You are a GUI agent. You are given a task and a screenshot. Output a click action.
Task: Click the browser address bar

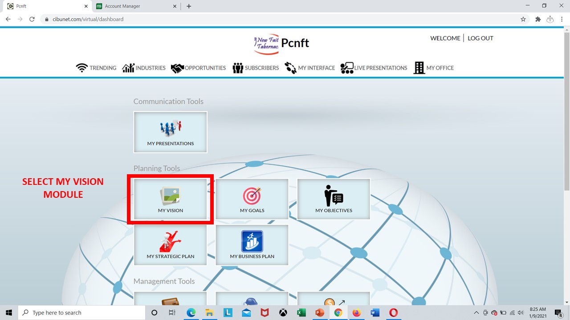coord(267,19)
